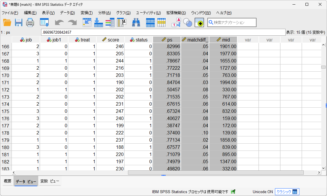This screenshot has width=327, height=196.
Task: Click the open data document folder icon
Action: point(7,22)
